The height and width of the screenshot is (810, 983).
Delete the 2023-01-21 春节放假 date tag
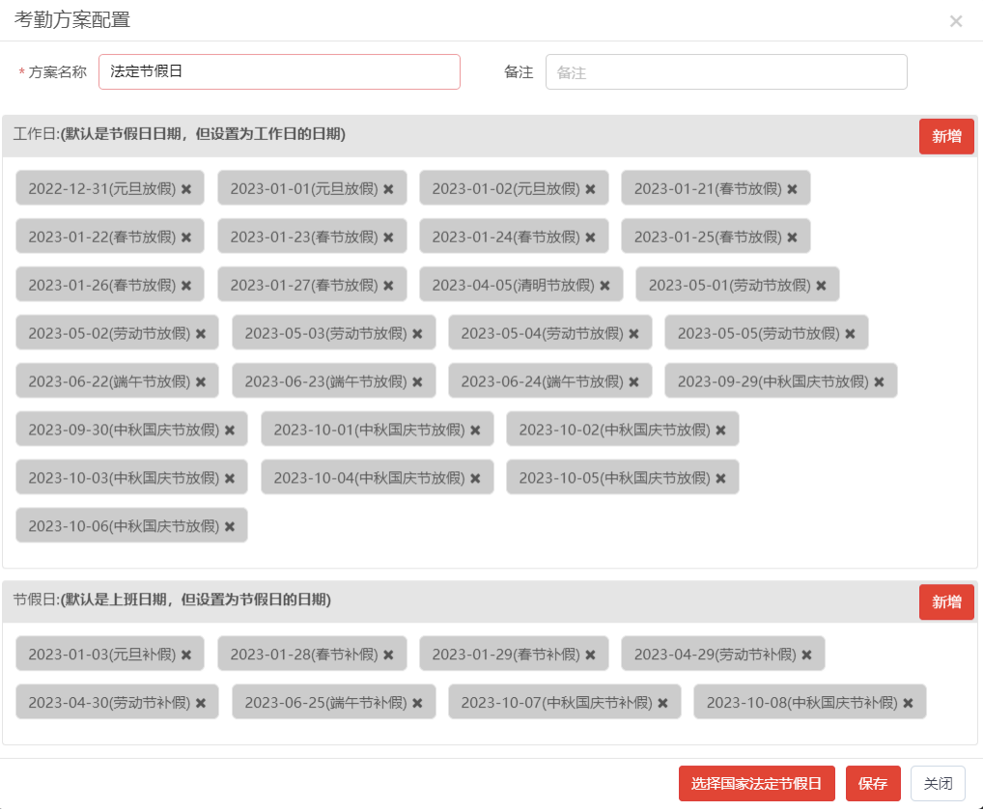(x=792, y=189)
